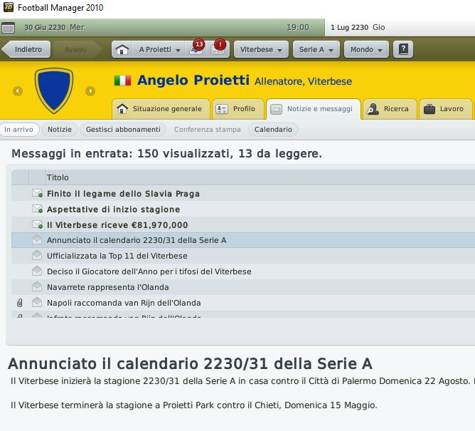Go to previous person with left arrow

click(18, 90)
